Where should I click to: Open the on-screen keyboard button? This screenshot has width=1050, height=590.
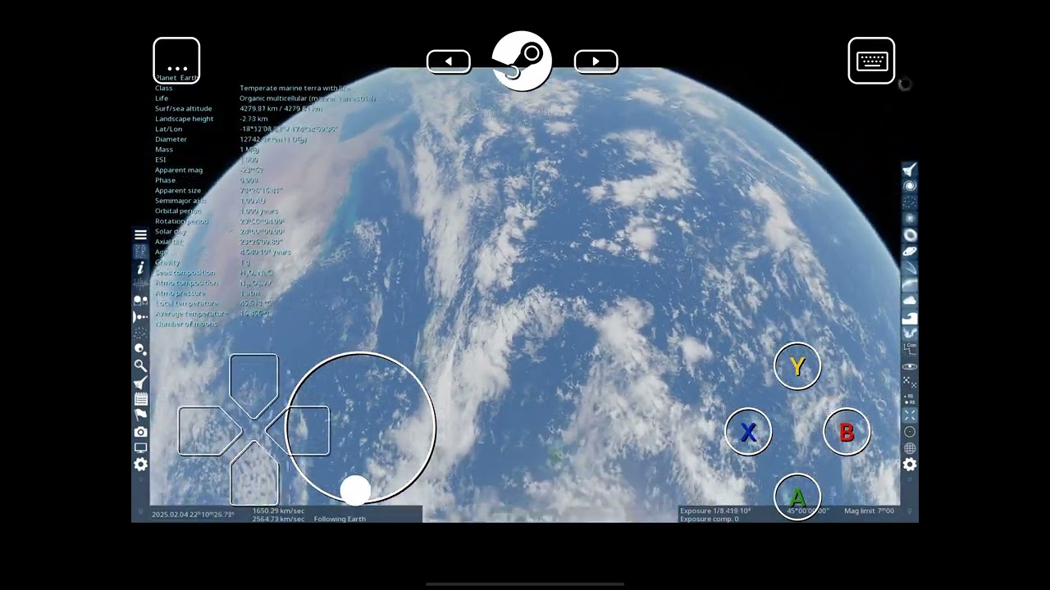click(x=871, y=61)
